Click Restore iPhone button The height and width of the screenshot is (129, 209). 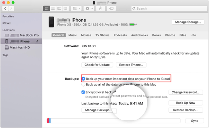coord(131,65)
